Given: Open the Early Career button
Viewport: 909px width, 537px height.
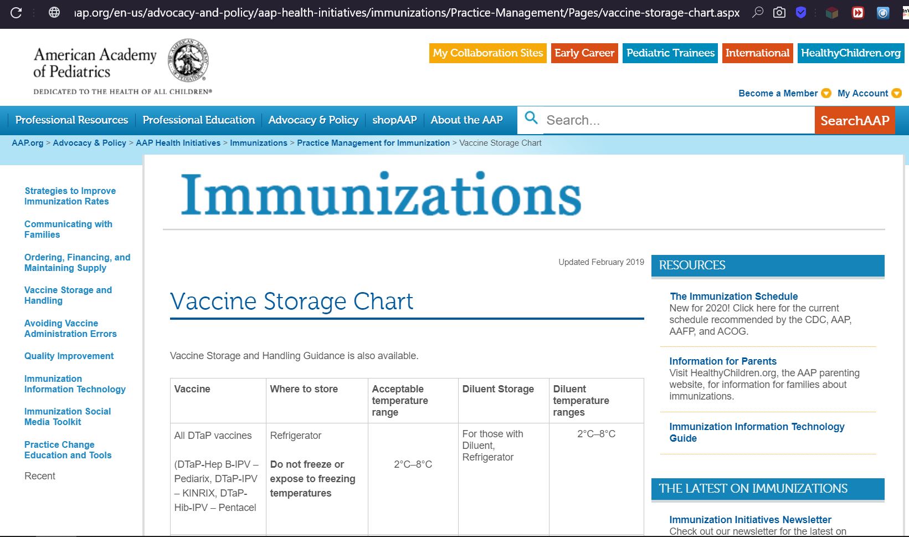Looking at the screenshot, I should click(584, 53).
